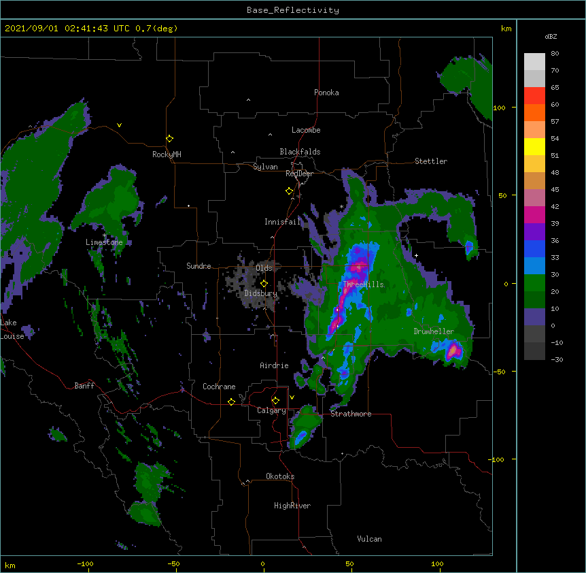Image resolution: width=586 pixels, height=573 pixels.
Task: Click the km unit label at bottom-left
Action: (10, 566)
